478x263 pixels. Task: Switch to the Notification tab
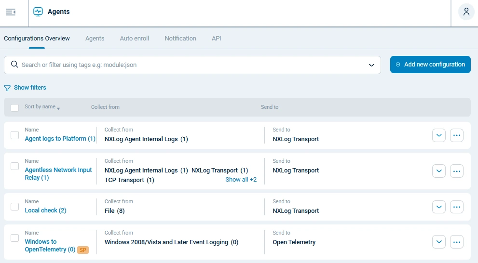(180, 39)
